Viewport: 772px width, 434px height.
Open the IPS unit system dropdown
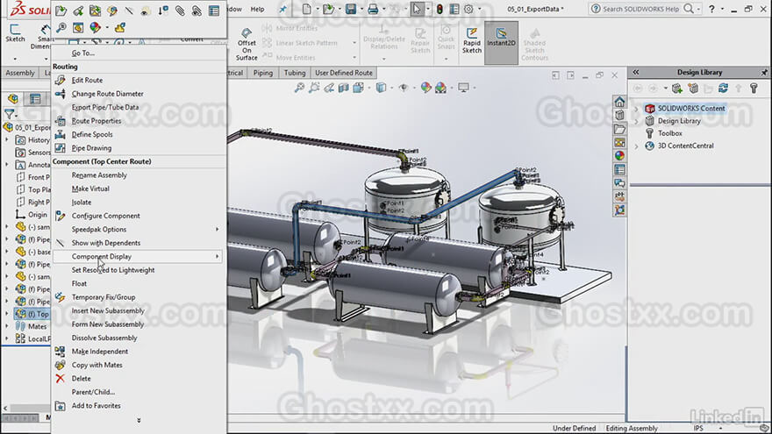(720, 429)
